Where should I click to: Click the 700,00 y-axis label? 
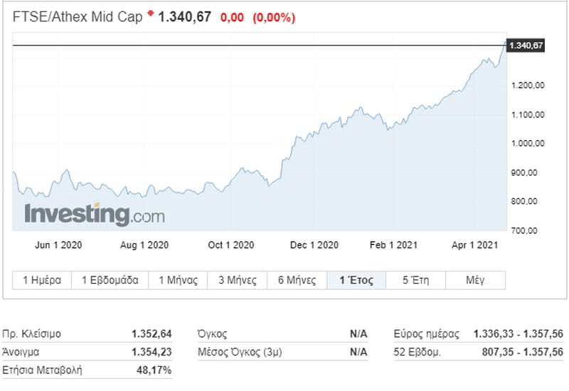coord(524,230)
